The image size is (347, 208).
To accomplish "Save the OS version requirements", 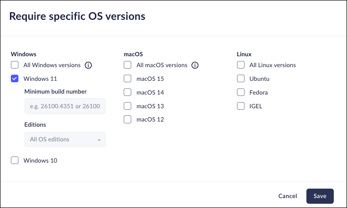I will coord(320,196).
